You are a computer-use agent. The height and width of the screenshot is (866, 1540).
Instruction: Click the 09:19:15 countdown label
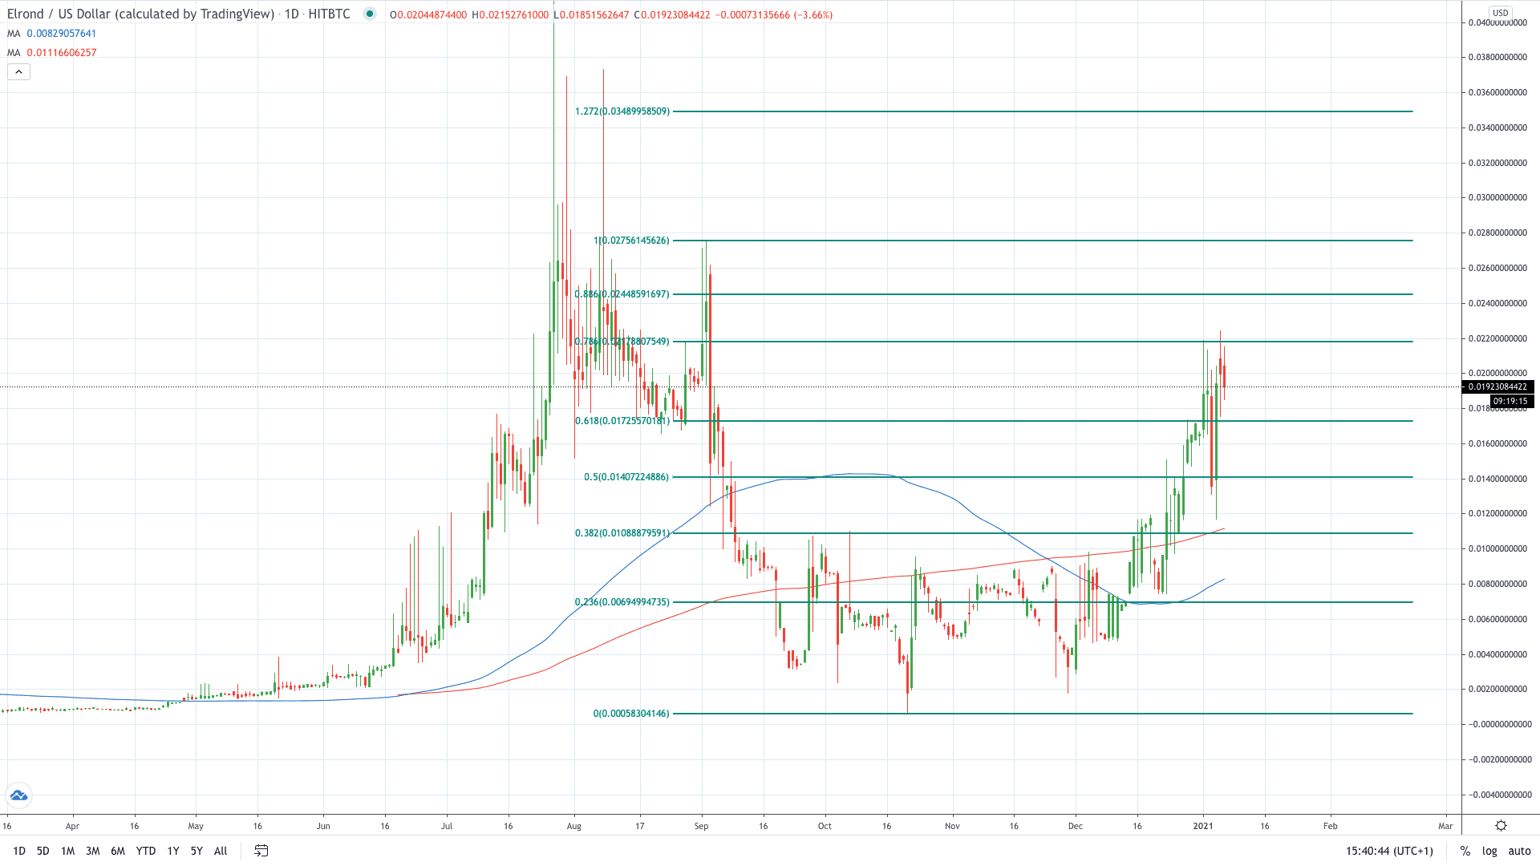point(1511,401)
